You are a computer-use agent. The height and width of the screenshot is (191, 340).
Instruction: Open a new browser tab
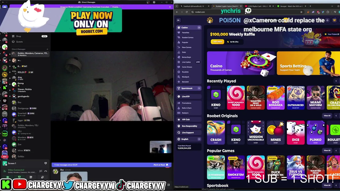[x=311, y=6]
